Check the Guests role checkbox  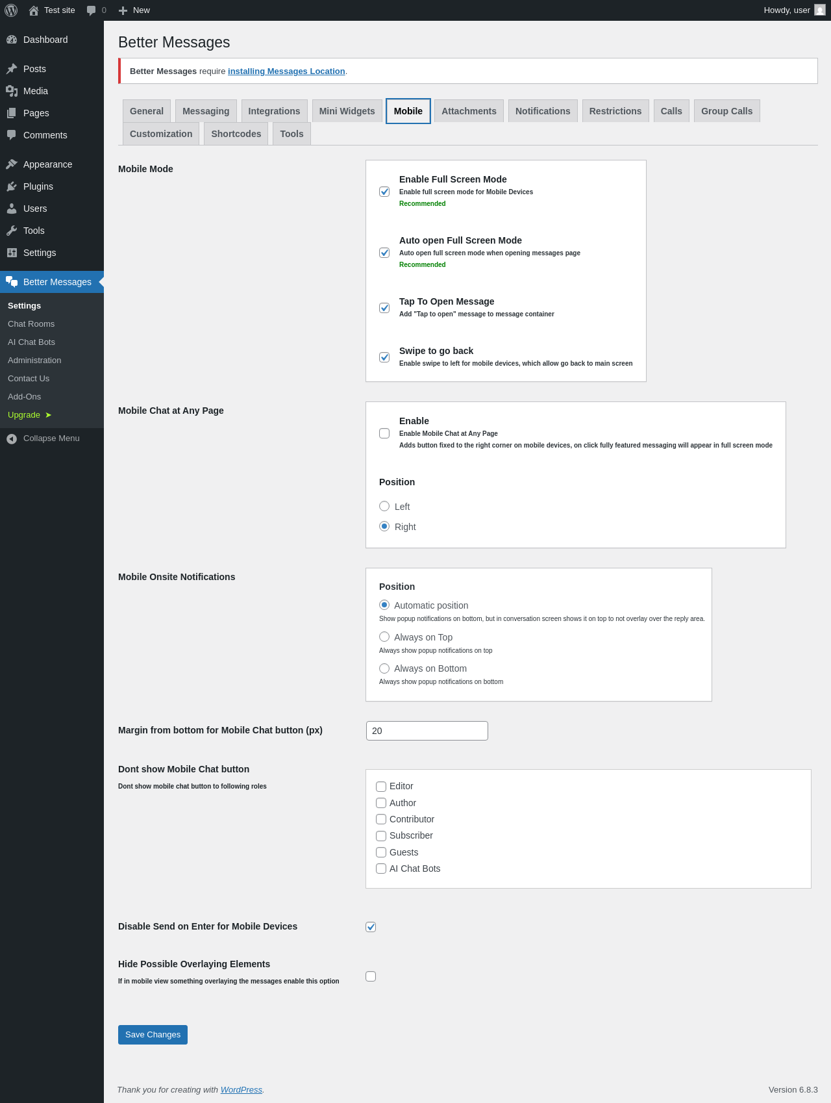381,852
